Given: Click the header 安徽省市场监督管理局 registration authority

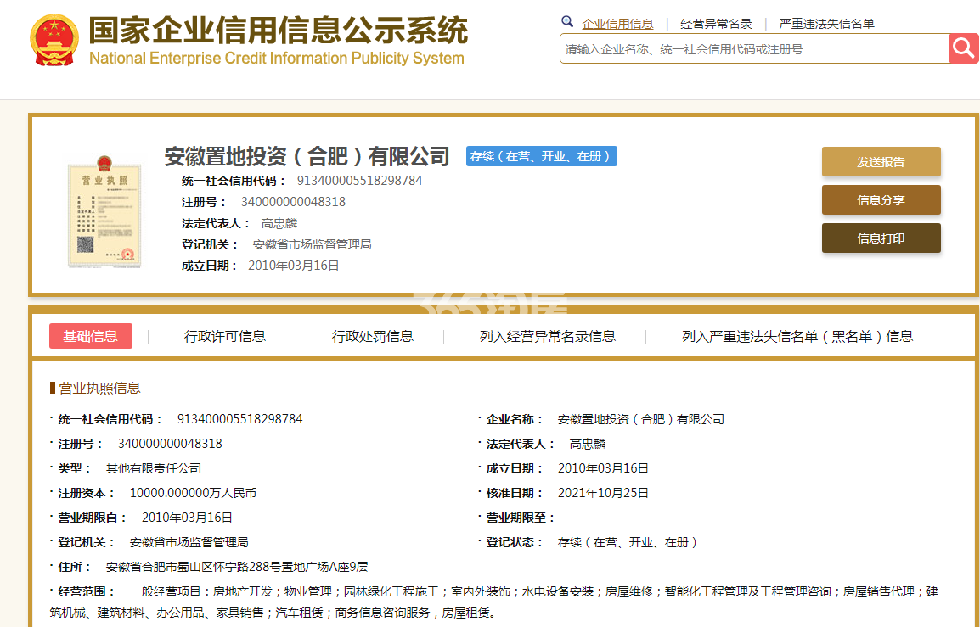Looking at the screenshot, I should point(312,244).
